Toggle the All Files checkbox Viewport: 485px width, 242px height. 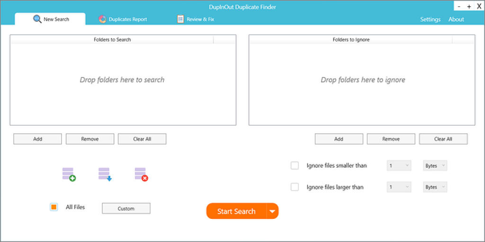(54, 207)
